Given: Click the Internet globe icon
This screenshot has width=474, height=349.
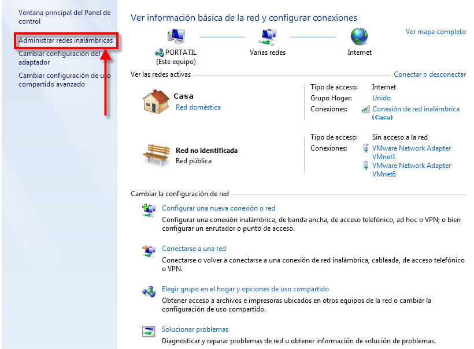Looking at the screenshot, I should click(x=359, y=36).
